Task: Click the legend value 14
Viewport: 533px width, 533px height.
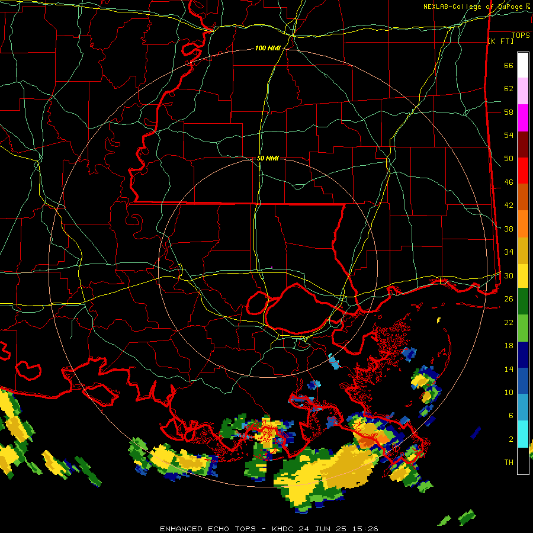Action: tap(509, 369)
